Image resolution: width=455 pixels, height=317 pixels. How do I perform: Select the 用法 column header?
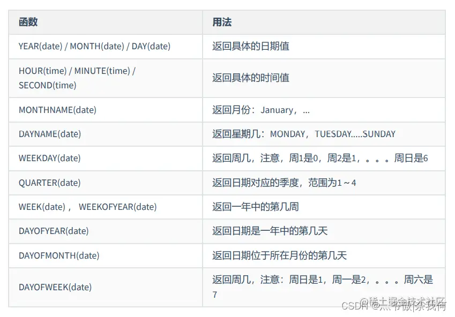pyautogui.click(x=324, y=22)
